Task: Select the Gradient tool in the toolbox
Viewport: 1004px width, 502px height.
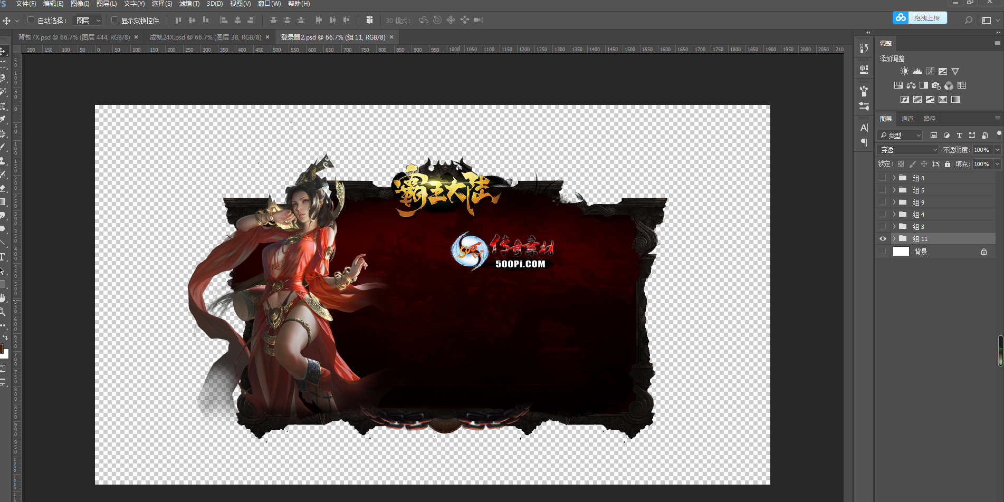Action: pos(3,202)
